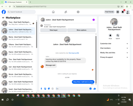Click JoAnn's listing thumbnail in right panel
133x106 pixels.
[114, 22]
